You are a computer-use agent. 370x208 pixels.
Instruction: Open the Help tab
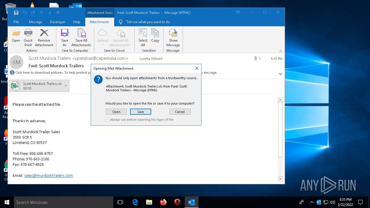point(77,22)
